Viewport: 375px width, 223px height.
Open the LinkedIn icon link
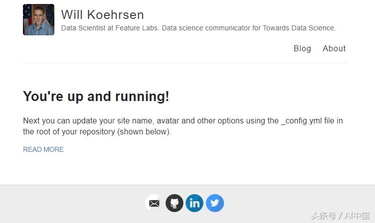194,203
